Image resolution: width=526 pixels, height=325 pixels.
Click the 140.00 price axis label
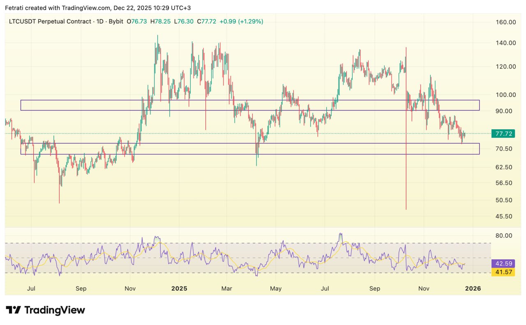[x=505, y=43]
